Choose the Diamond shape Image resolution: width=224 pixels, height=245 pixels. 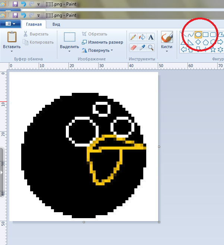pos(198,42)
